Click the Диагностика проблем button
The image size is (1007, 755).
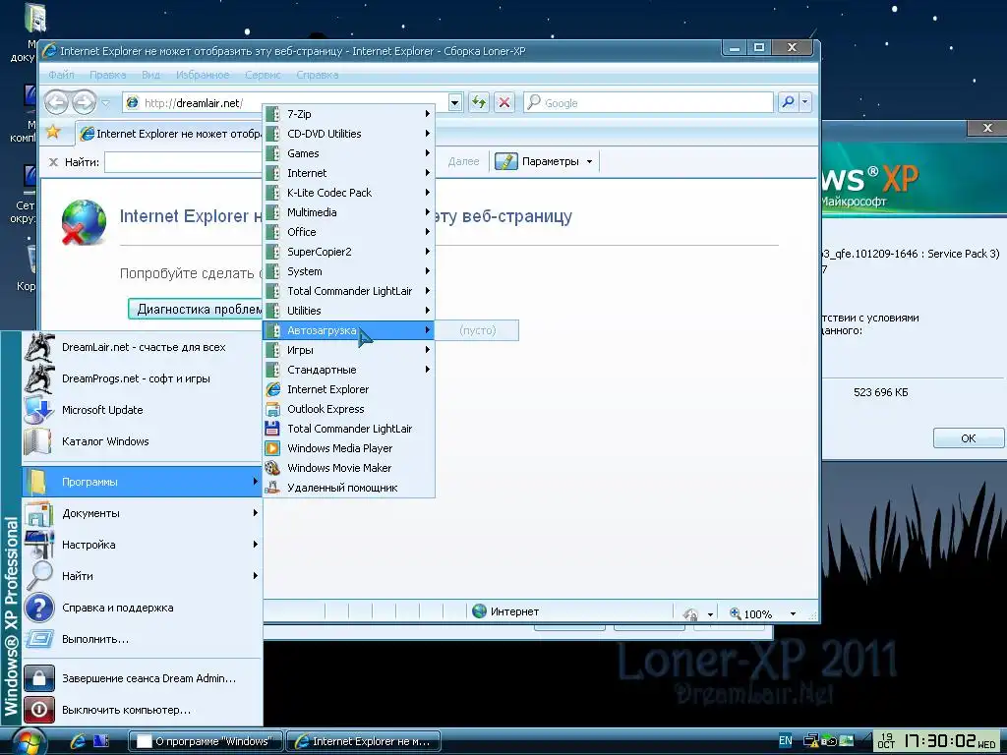tap(196, 309)
